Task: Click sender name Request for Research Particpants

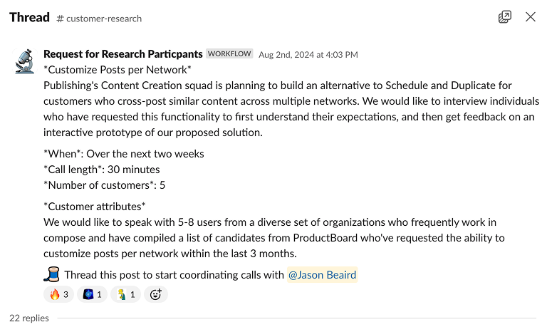Action: point(123,54)
